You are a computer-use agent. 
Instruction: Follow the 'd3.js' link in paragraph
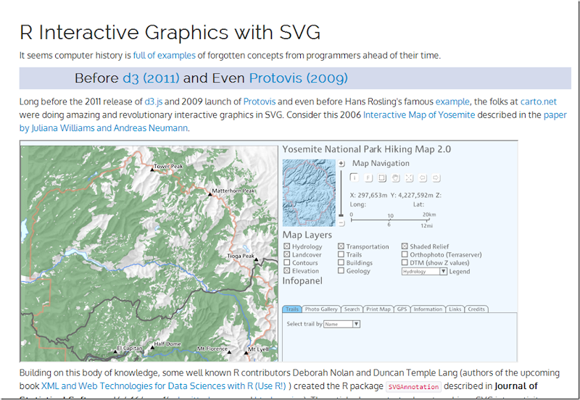[x=153, y=101]
